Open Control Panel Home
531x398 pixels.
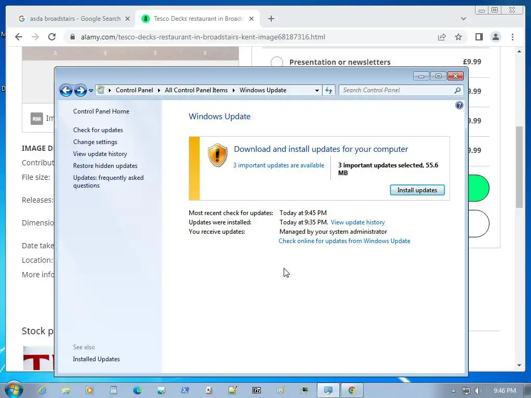tap(101, 111)
